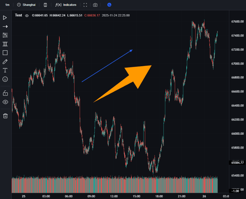
Task: Select the price channel tool
Action: pyautogui.click(x=5, y=44)
